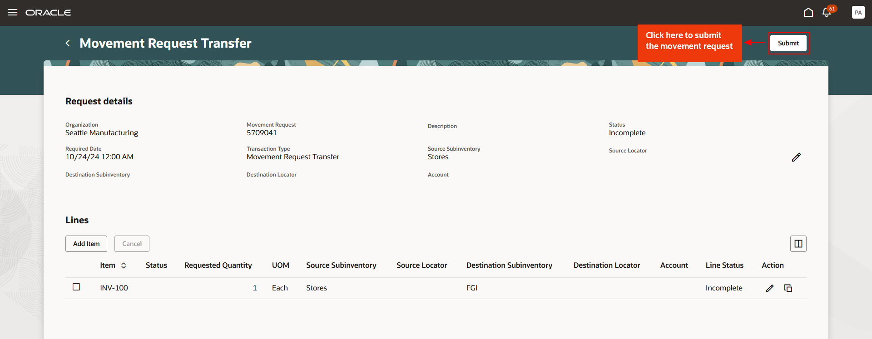Click the Action column header

[773, 265]
